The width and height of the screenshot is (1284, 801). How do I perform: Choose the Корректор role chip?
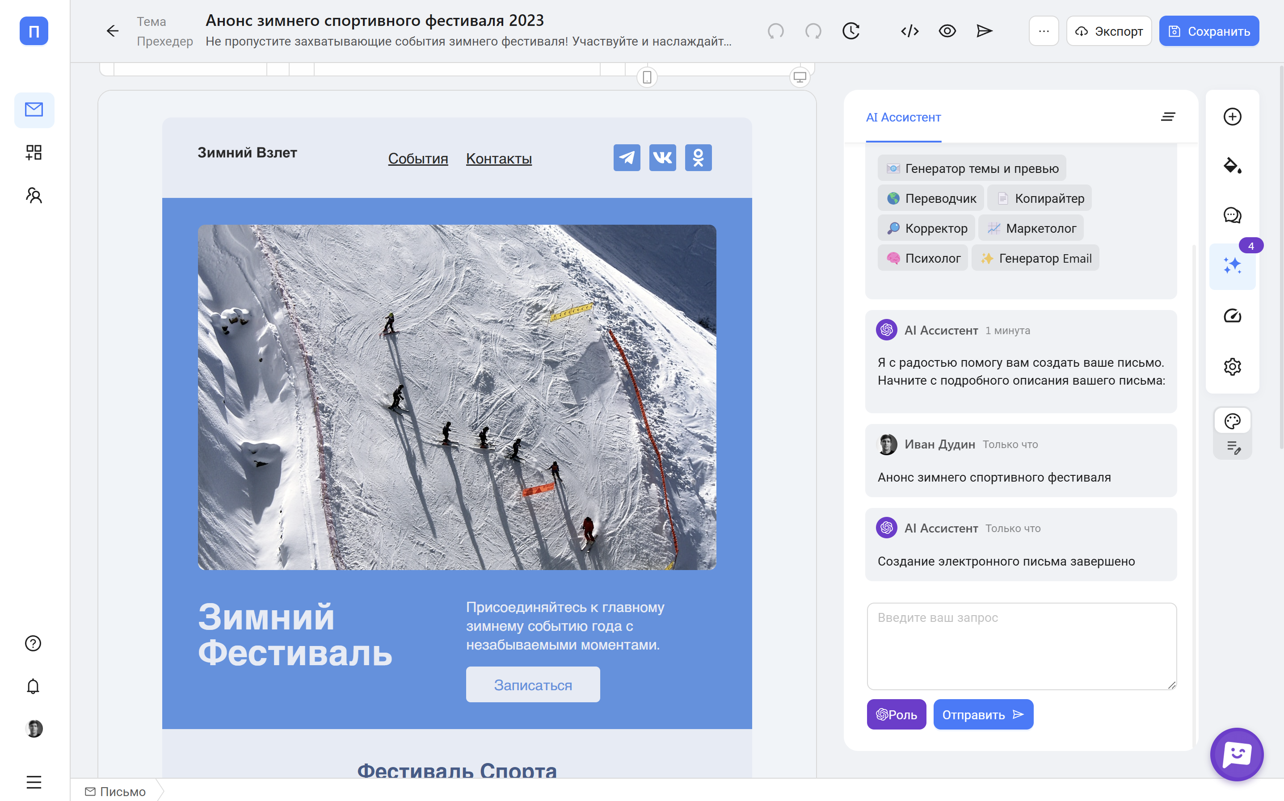point(926,228)
